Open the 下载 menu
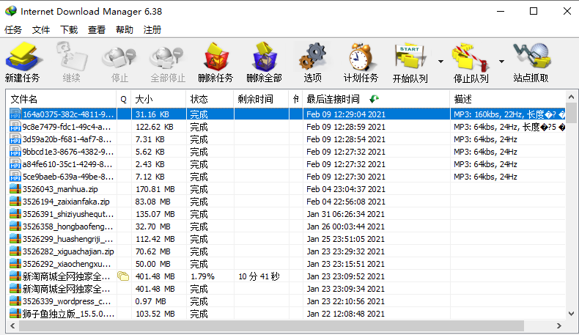The height and width of the screenshot is (335, 579). (69, 30)
